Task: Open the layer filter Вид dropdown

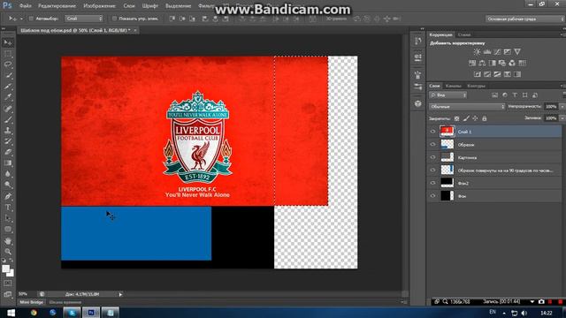Action: click(448, 95)
